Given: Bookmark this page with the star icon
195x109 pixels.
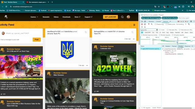Looking at the screenshot, I should click(159, 7).
